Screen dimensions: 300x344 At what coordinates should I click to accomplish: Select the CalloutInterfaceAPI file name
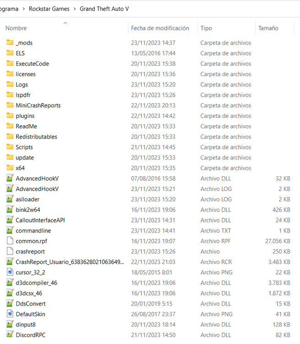click(40, 220)
